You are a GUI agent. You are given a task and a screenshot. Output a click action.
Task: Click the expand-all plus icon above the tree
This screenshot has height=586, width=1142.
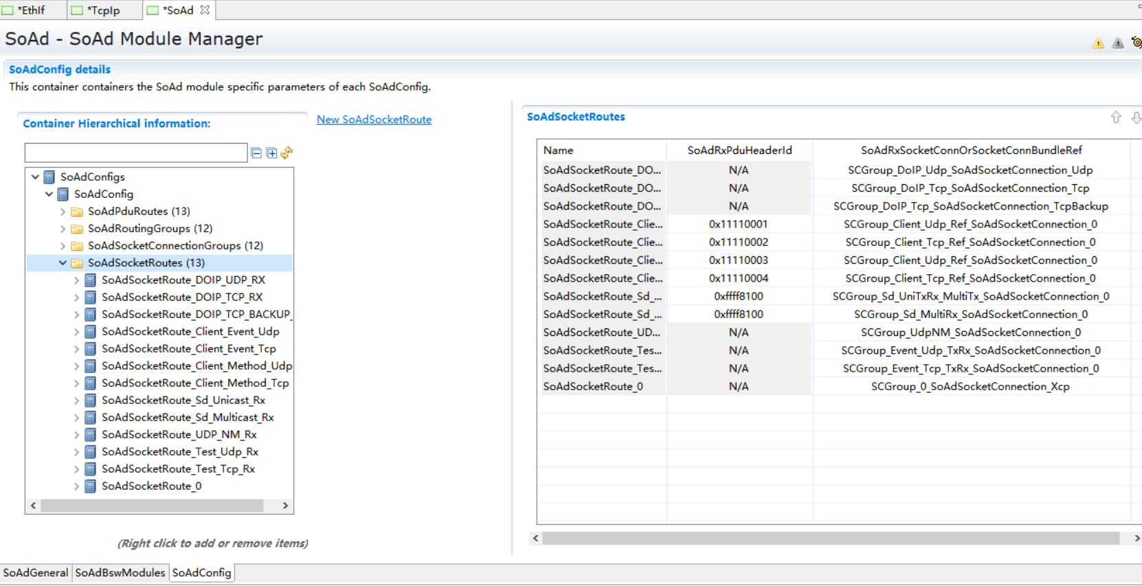click(271, 153)
